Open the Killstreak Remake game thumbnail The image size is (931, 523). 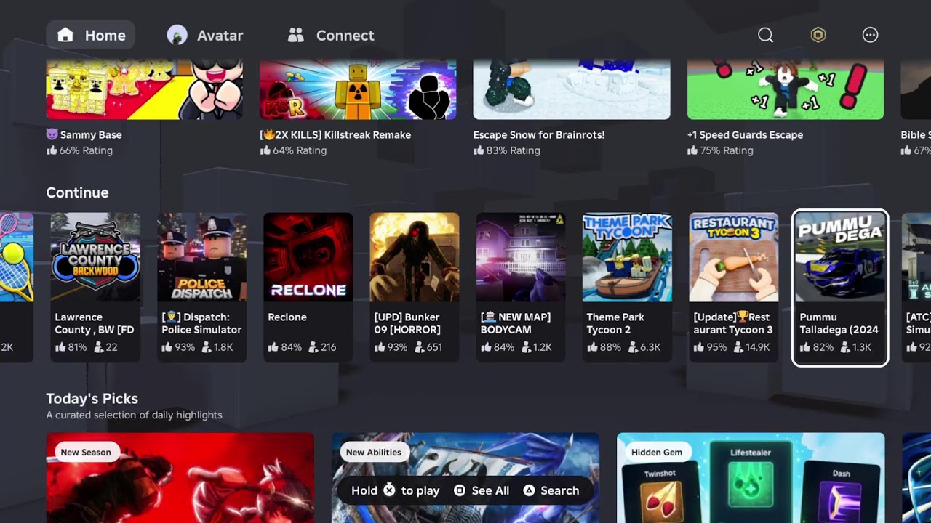358,89
